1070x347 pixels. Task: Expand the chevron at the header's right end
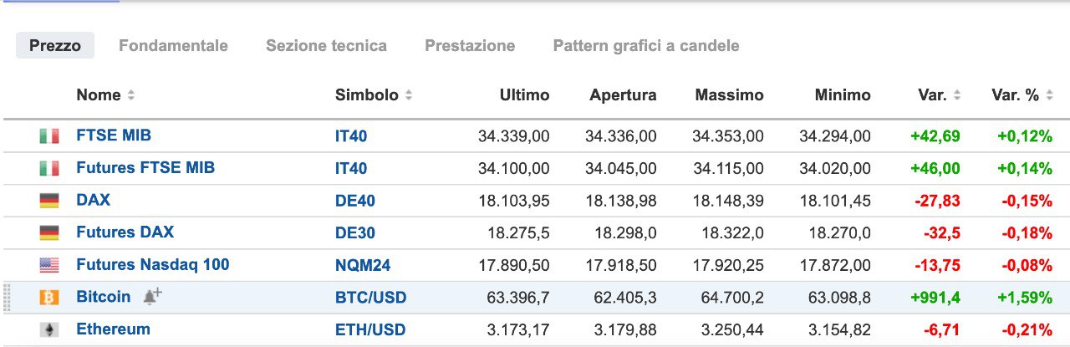(1062, 95)
